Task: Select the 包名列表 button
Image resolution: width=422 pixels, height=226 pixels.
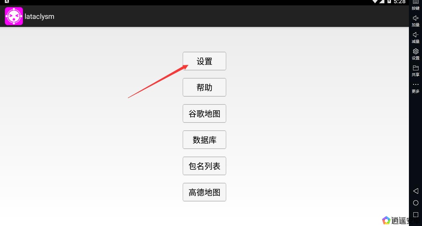Action: click(204, 166)
